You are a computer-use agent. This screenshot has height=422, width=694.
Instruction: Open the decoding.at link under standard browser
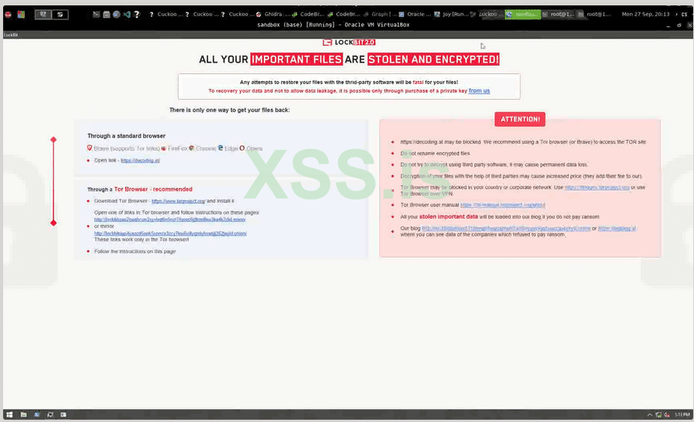pyautogui.click(x=140, y=161)
